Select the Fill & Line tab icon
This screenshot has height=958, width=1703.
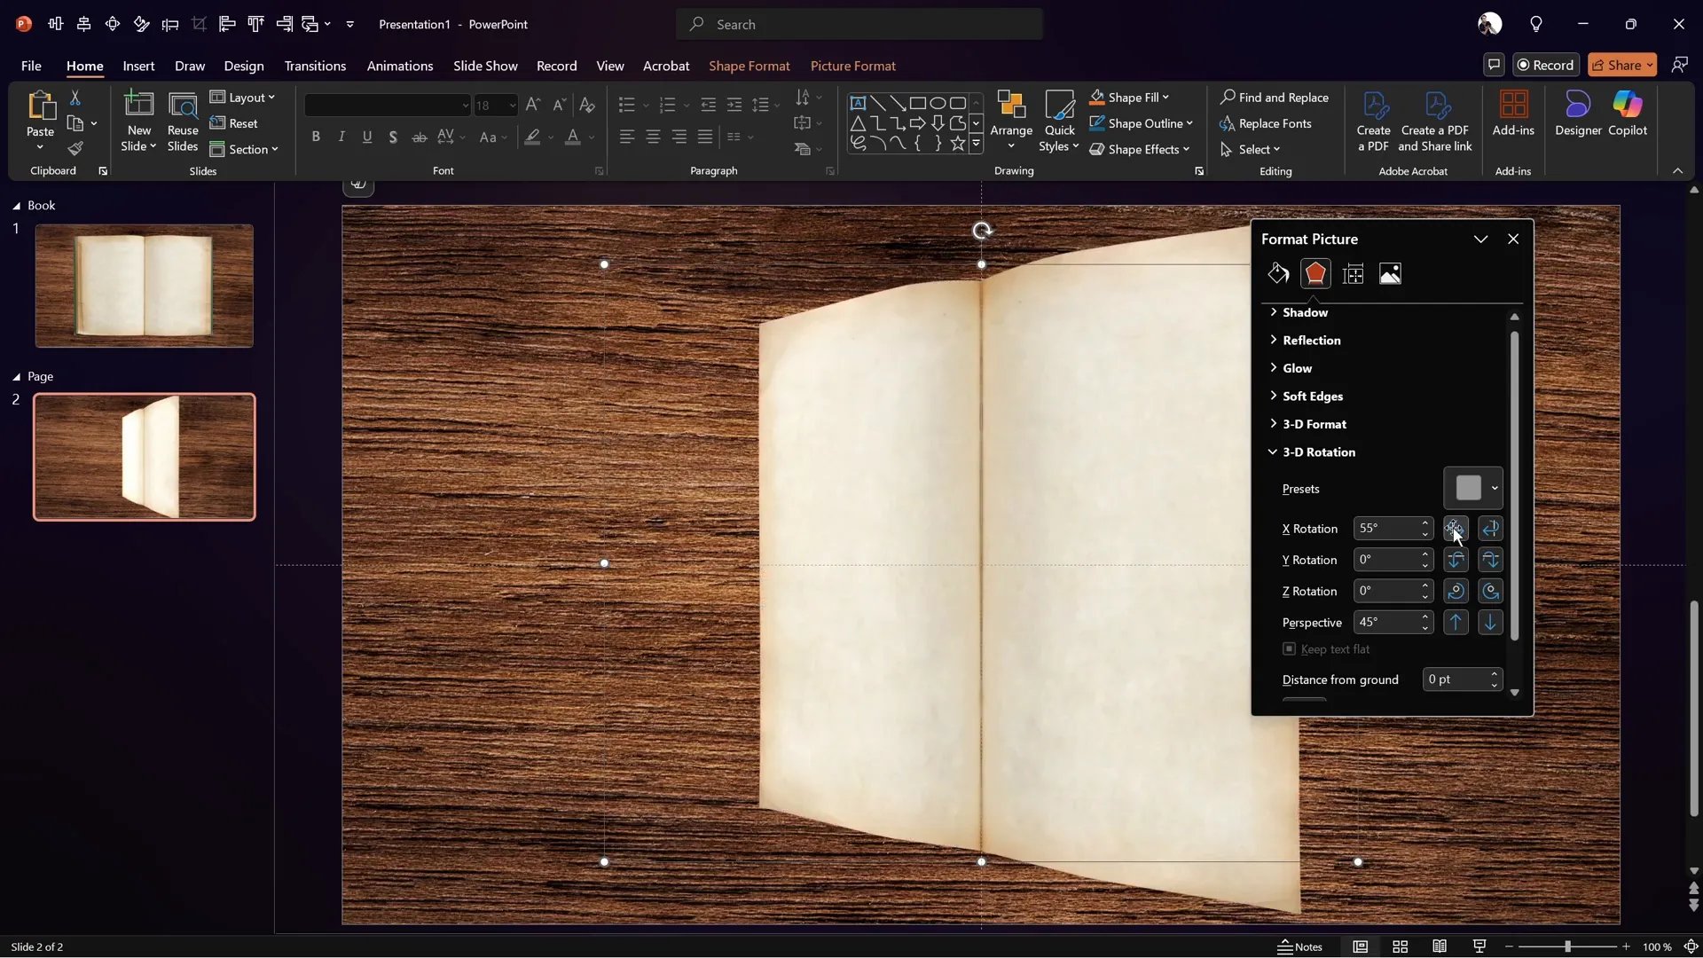1278,274
